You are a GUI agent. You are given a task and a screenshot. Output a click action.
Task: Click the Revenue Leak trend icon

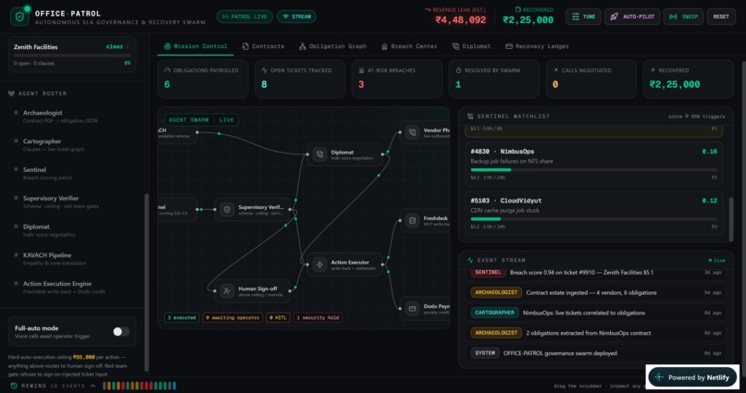[428, 9]
